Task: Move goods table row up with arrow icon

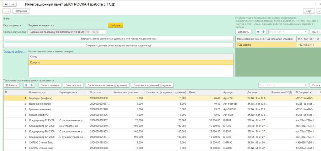Action: point(26,85)
